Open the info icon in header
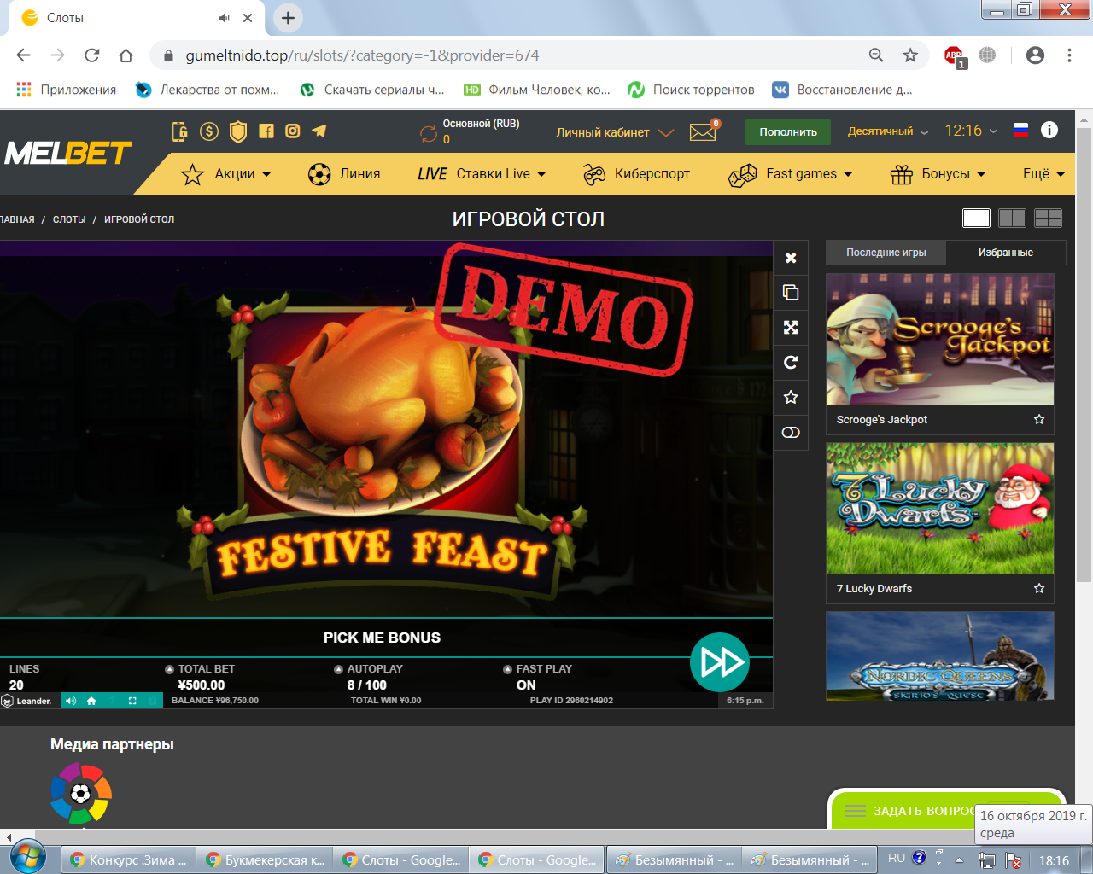The height and width of the screenshot is (874, 1093). coord(1049,130)
